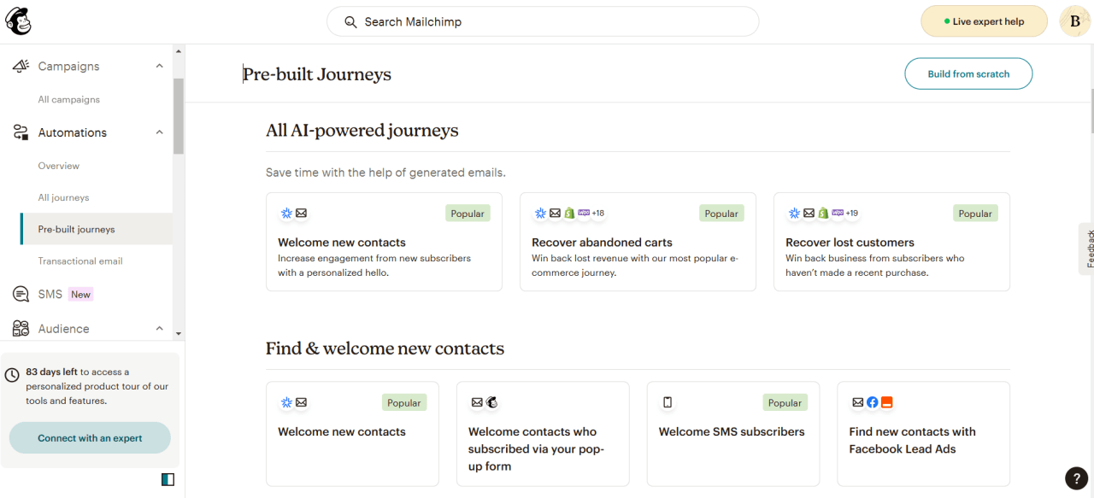This screenshot has width=1094, height=498.
Task: Click the Mailchimp Freddie logo
Action: coord(19,21)
